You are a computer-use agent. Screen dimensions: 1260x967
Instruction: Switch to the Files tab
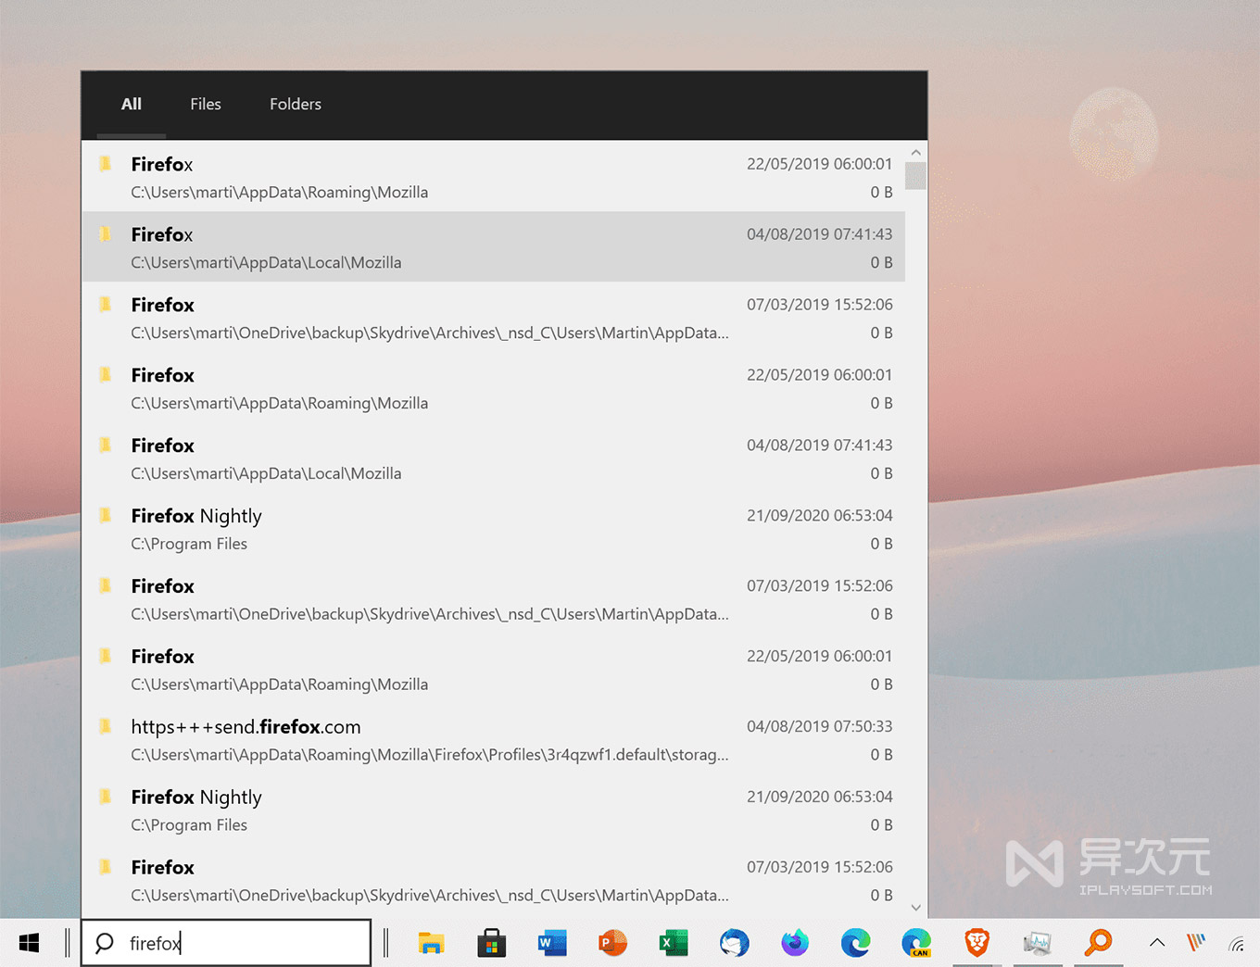point(205,104)
